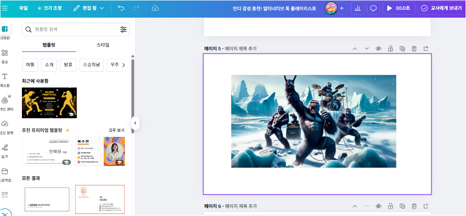Add a page after page 5
Image resolution: width=466 pixels, height=216 pixels.
coord(426,48)
